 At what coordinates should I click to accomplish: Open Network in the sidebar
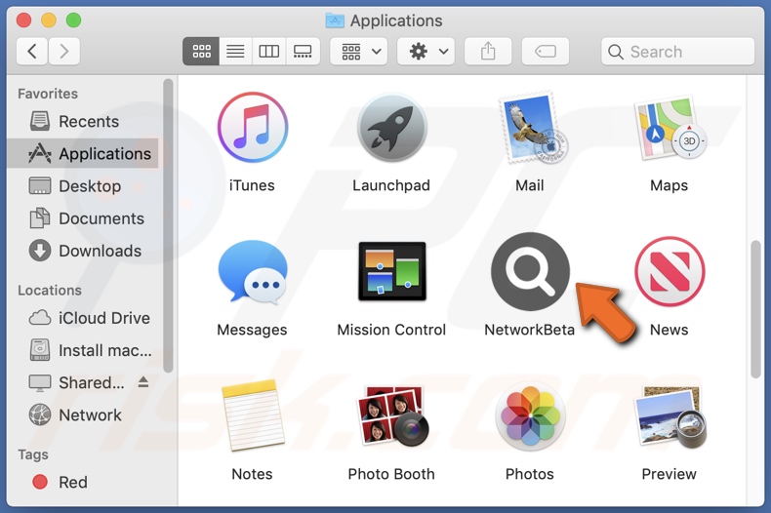(x=83, y=415)
